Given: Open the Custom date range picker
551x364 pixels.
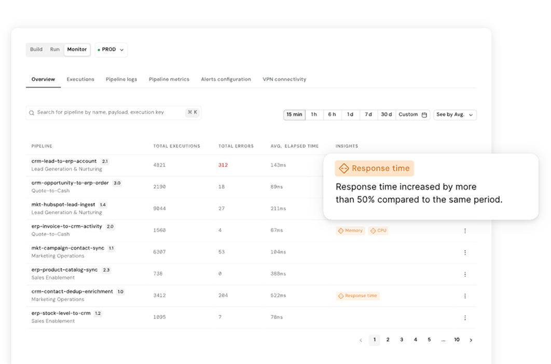Looking at the screenshot, I should tap(413, 115).
